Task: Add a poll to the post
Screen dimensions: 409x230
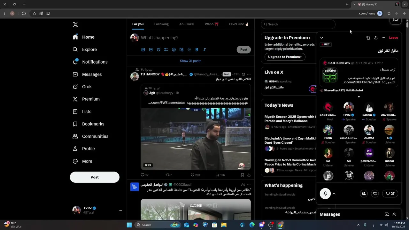Action: 166,50
